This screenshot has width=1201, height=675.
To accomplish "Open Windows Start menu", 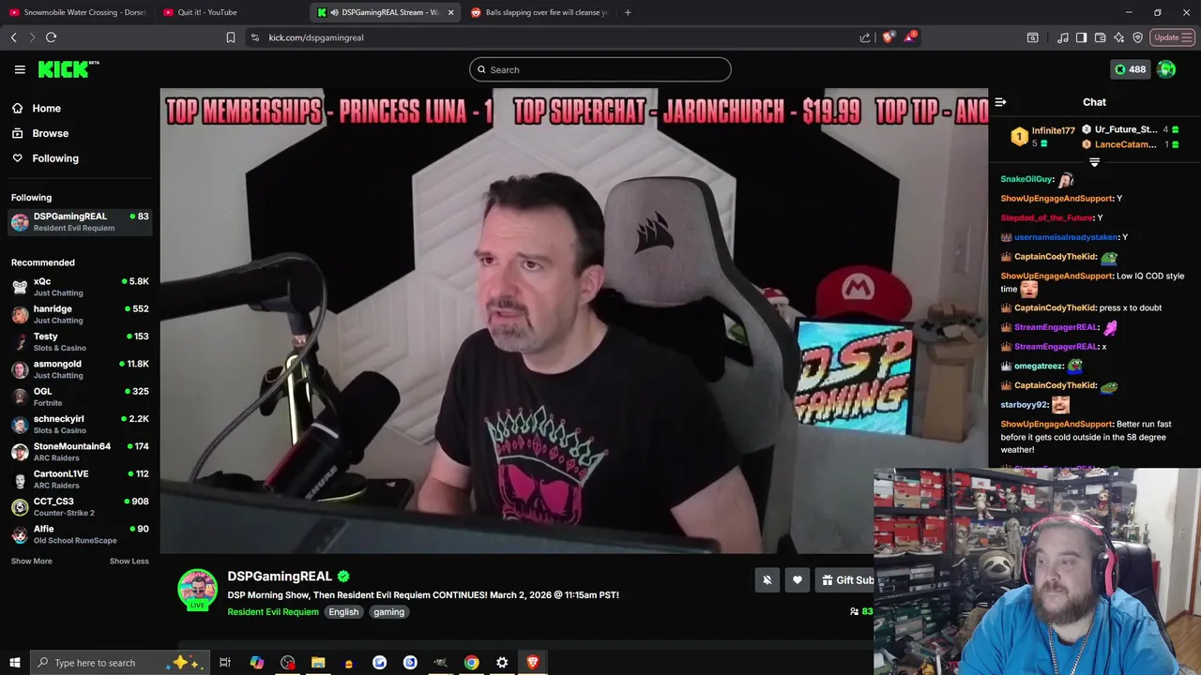I will click(x=14, y=663).
